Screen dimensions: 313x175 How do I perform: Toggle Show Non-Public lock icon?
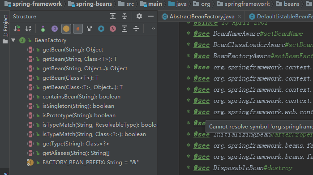pyautogui.click(x=78, y=29)
